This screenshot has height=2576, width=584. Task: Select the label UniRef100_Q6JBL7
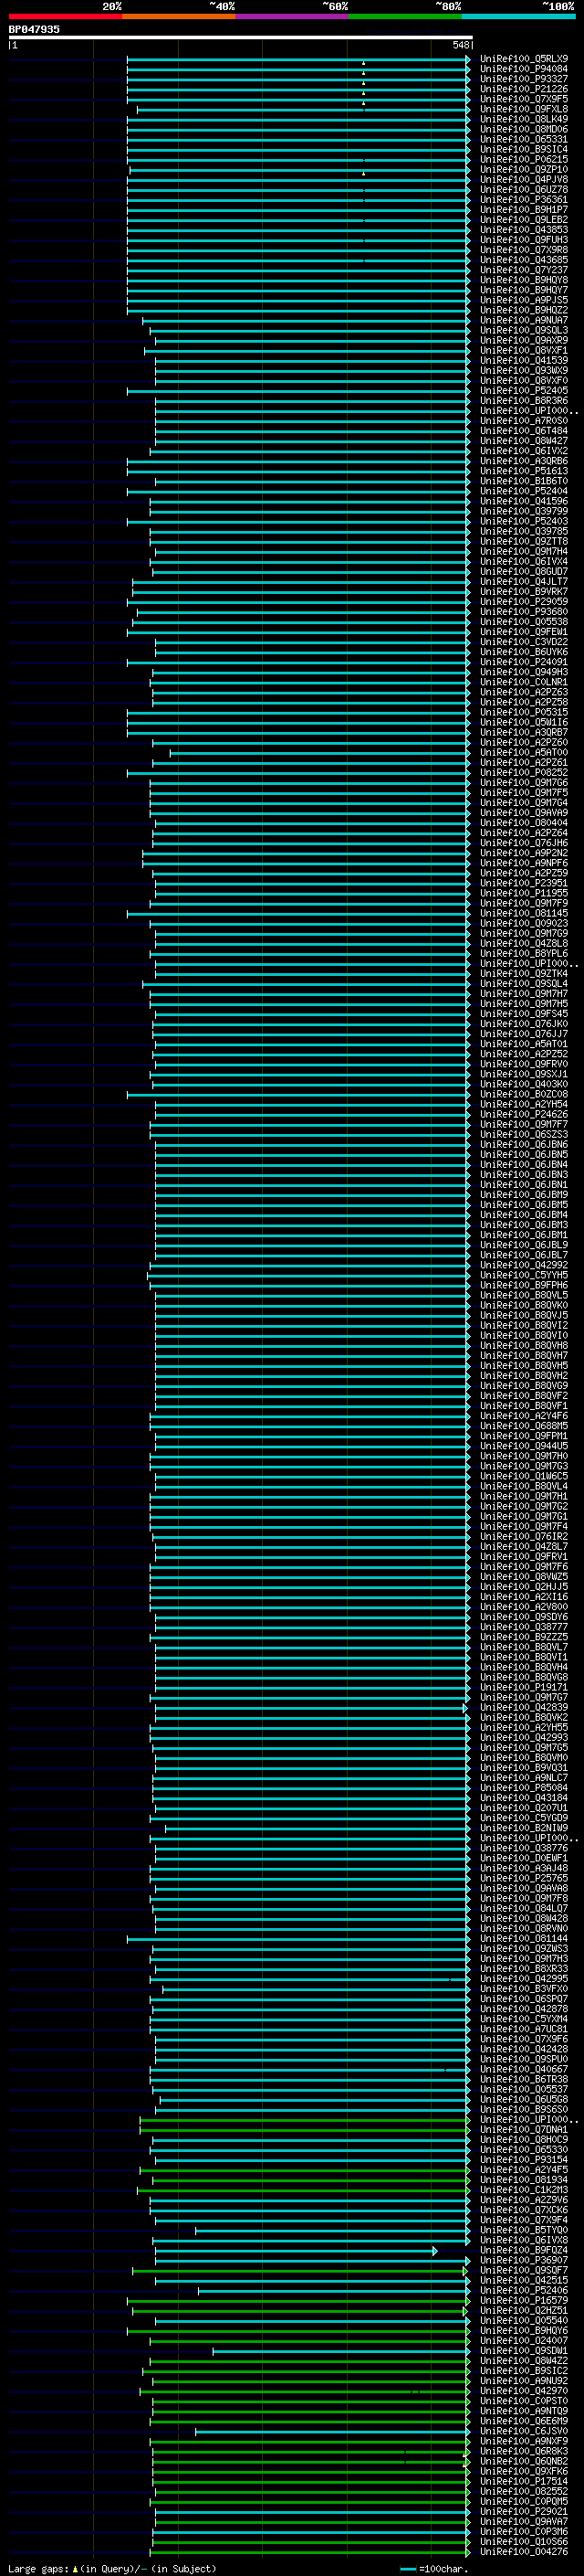tap(523, 1255)
